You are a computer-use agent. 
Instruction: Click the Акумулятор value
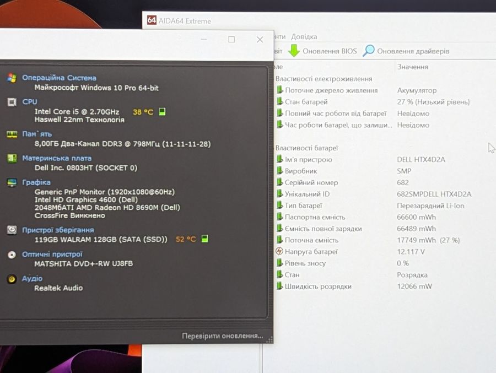[x=417, y=90]
